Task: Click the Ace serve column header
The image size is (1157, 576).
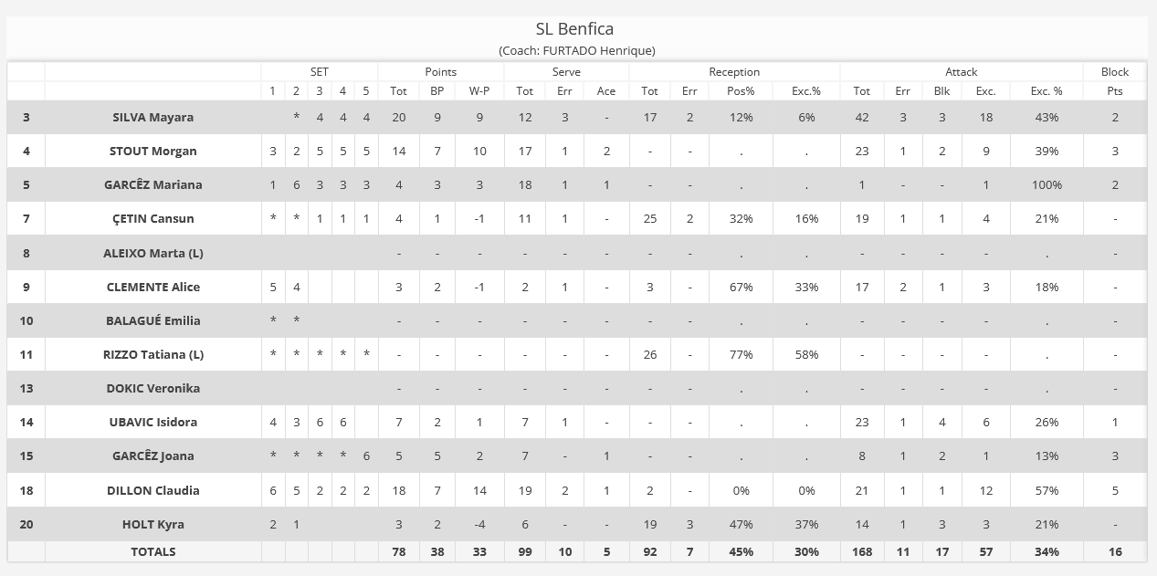Action: pos(606,91)
